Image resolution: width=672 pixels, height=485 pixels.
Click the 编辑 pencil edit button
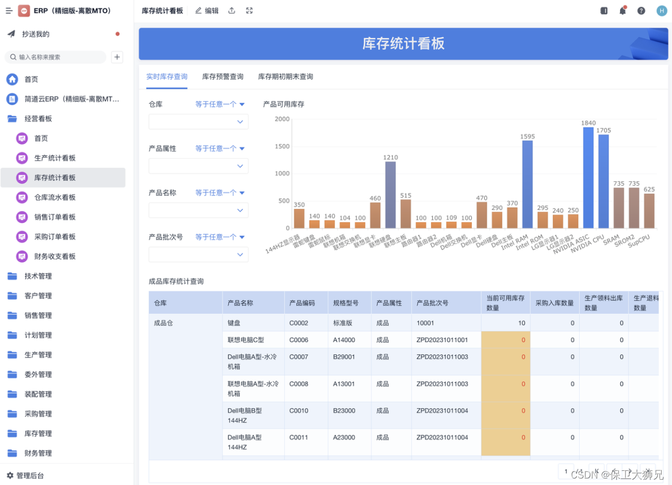(x=207, y=11)
